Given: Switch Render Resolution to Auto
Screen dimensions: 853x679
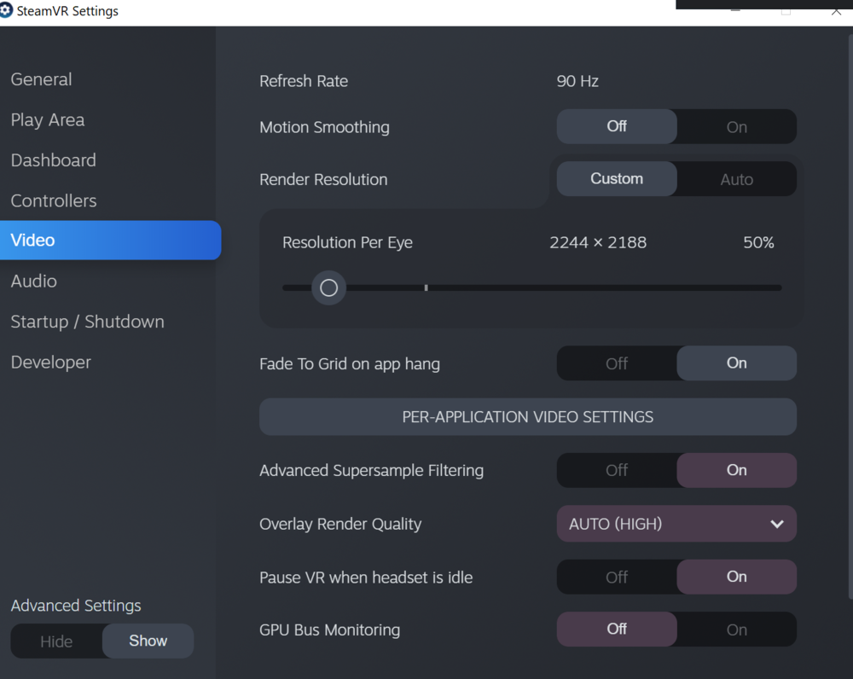Looking at the screenshot, I should (736, 179).
